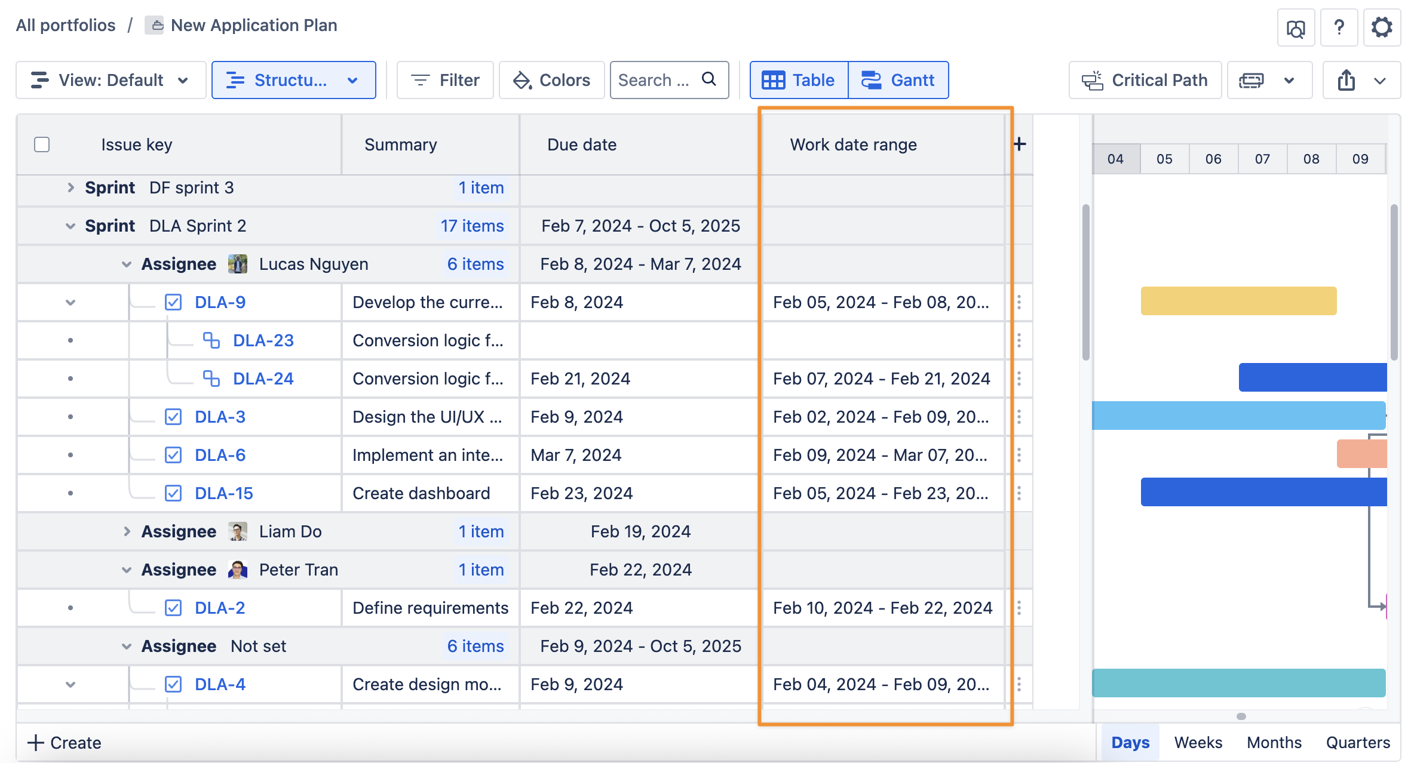This screenshot has height=763, width=1411.
Task: Open the feedback chat icon
Action: point(1295,27)
